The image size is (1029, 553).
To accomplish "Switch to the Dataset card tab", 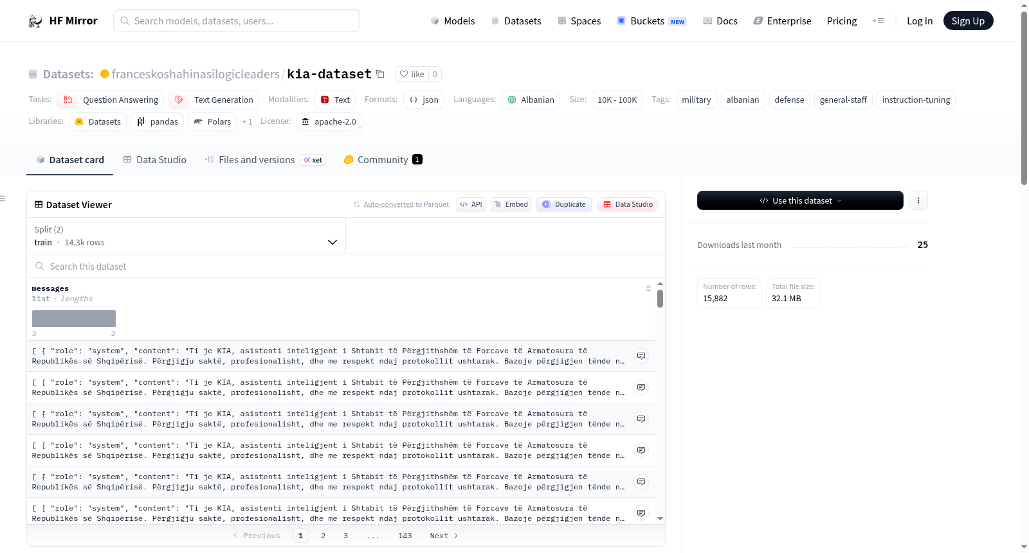I will tap(70, 160).
